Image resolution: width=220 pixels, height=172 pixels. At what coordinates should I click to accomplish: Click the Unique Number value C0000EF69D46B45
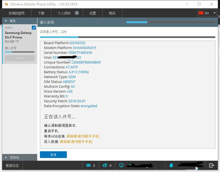86,62
